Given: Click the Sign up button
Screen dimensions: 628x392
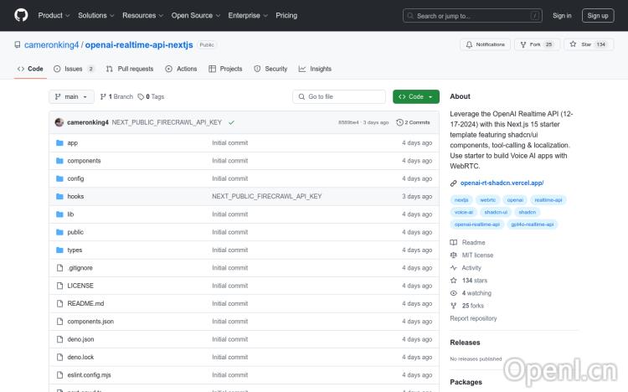Looking at the screenshot, I should coord(598,15).
